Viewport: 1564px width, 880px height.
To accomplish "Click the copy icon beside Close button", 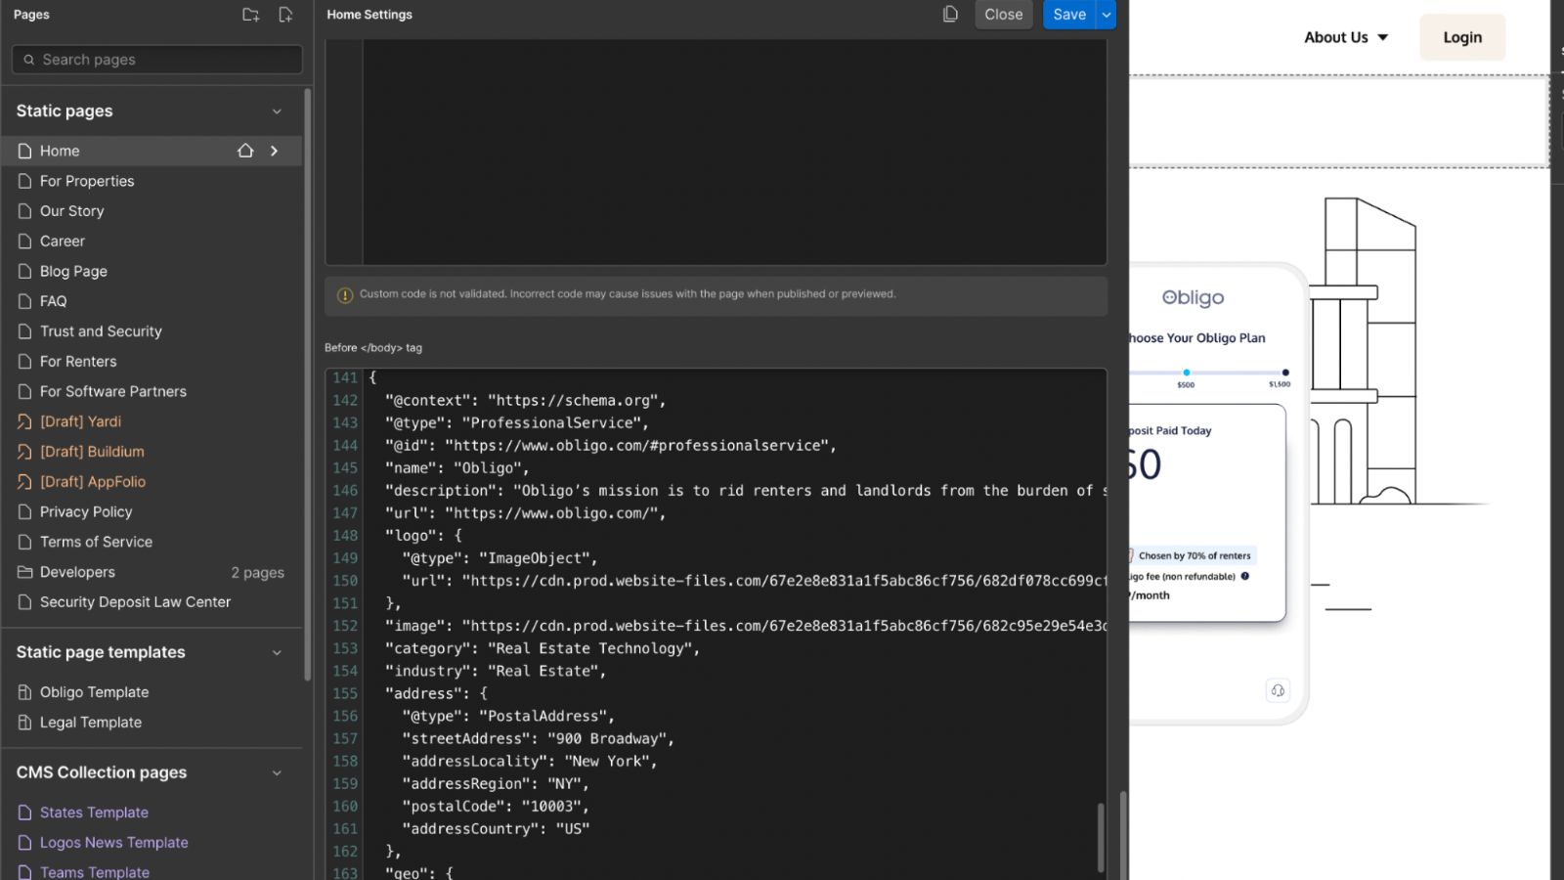I will click(950, 14).
